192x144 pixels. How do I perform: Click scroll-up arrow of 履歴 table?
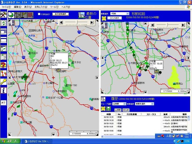click(188, 117)
